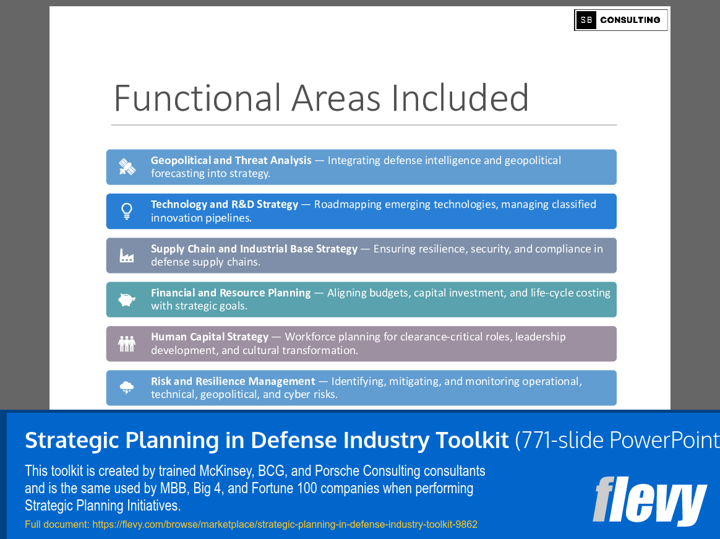This screenshot has width=720, height=539.
Task: Select the Human Capital Strategy heading
Action: click(210, 337)
